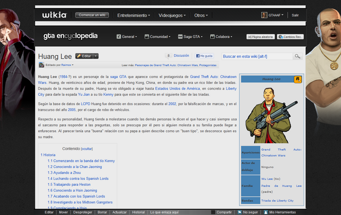Viewport: 341px width, 215px height.
Task: Jump to 1.4 Luchando contra los Spanish Lords
Action: pos(78,178)
